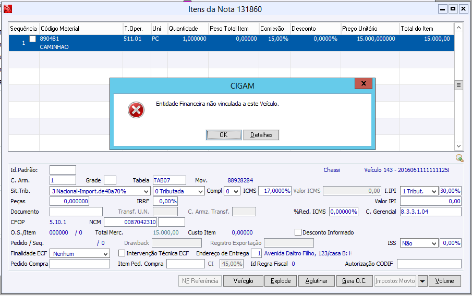Click the ISS percent field 0,00%
The image size is (472, 296).
(450, 243)
